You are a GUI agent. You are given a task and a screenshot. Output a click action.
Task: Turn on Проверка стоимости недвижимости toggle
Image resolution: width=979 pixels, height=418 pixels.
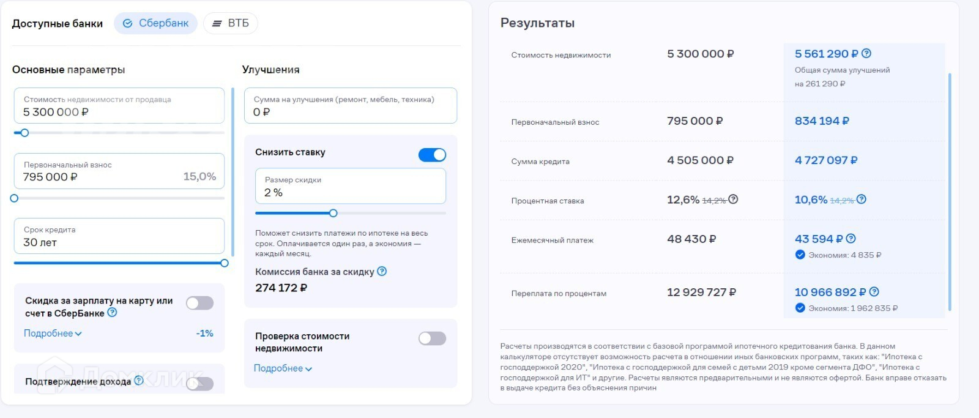(x=432, y=338)
